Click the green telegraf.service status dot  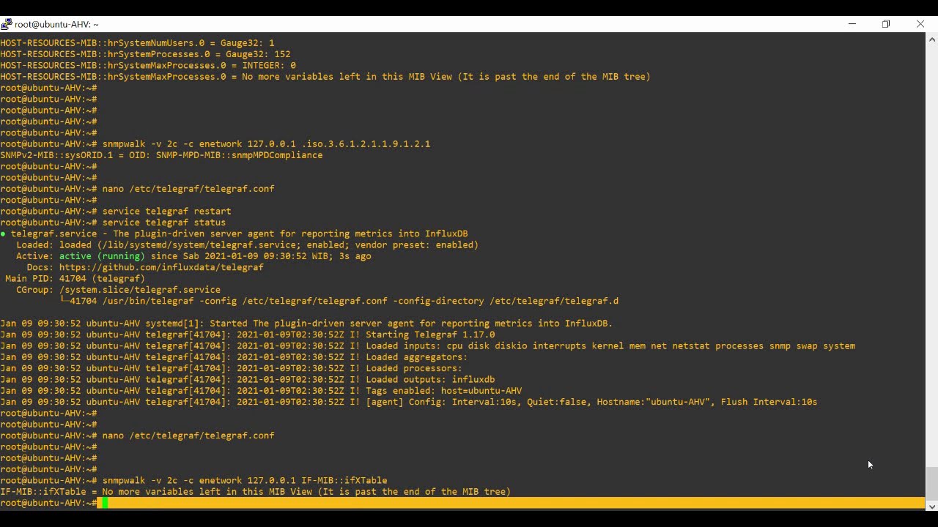3,233
